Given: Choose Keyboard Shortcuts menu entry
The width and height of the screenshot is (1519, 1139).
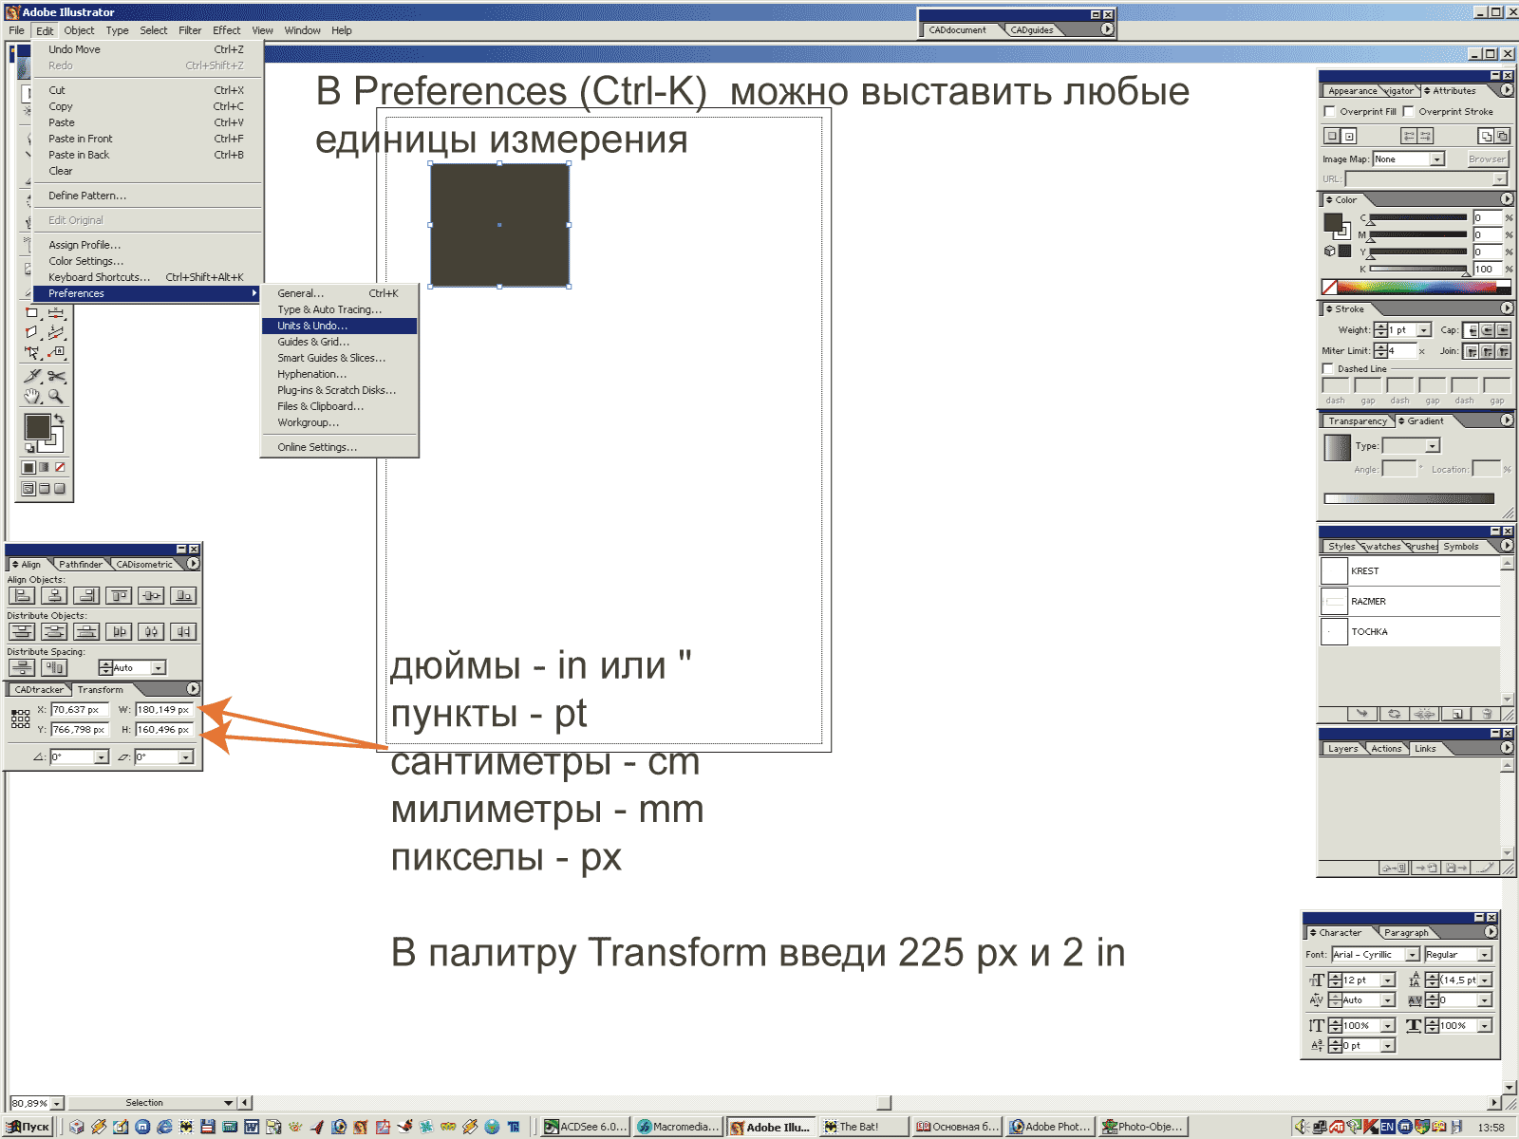Looking at the screenshot, I should [x=146, y=277].
